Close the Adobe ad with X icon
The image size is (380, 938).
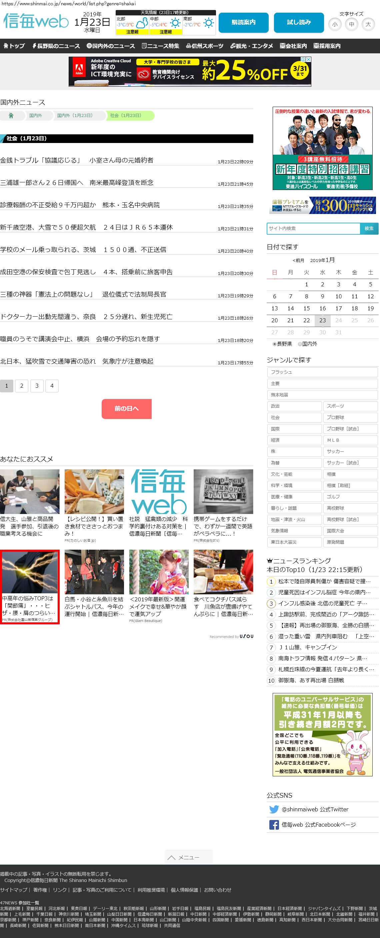pyautogui.click(x=308, y=59)
